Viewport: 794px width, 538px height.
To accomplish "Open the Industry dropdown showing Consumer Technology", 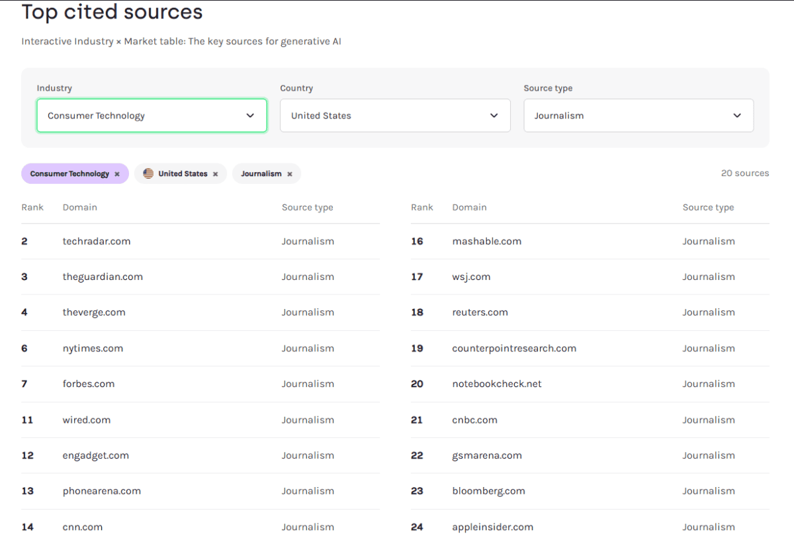I will point(152,115).
